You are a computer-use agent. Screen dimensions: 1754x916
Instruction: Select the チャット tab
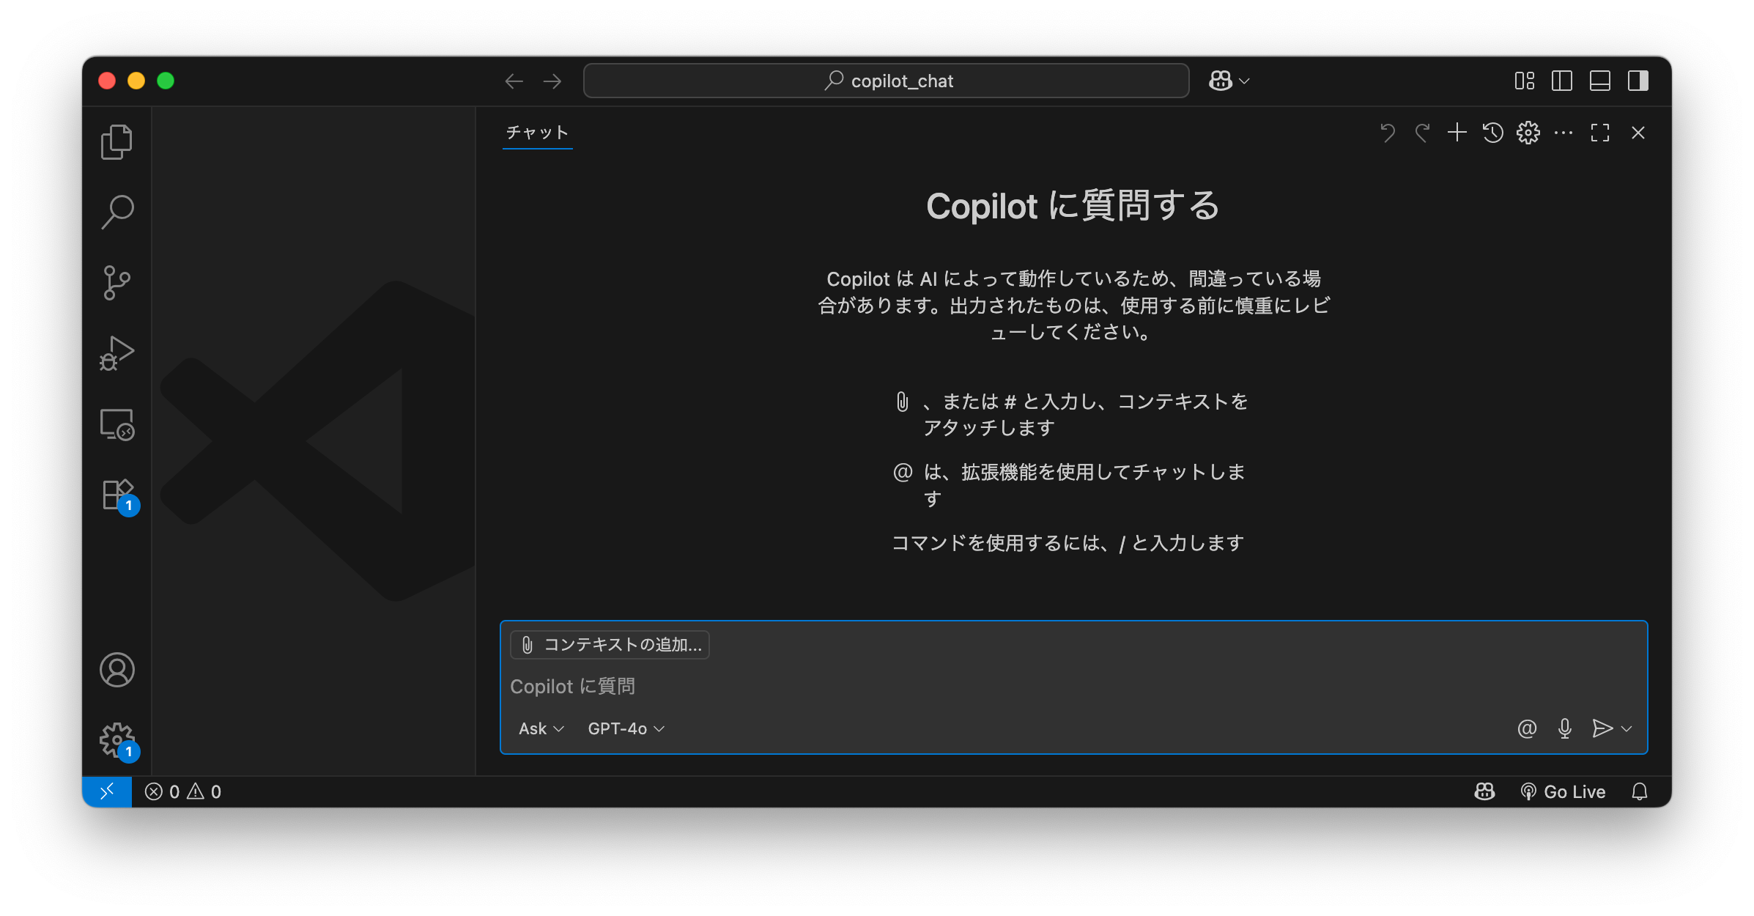pyautogui.click(x=537, y=133)
